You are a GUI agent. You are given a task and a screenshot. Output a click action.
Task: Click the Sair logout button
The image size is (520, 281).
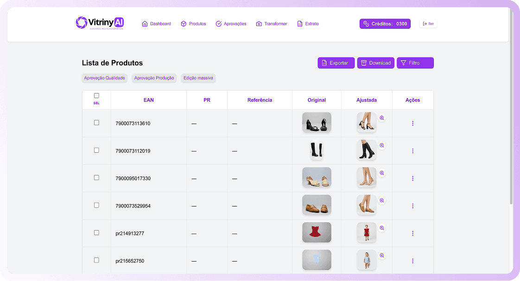point(428,24)
